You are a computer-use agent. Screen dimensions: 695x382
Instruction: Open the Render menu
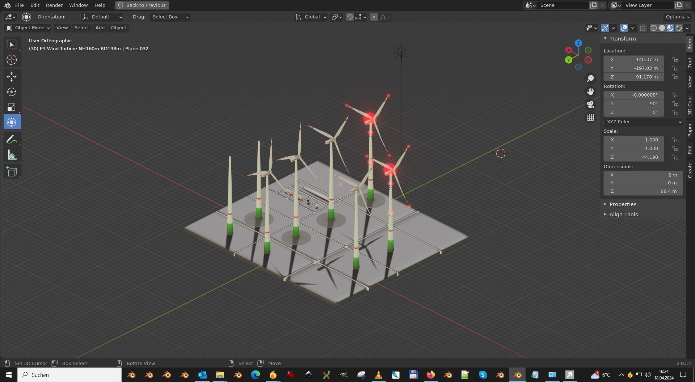click(54, 5)
